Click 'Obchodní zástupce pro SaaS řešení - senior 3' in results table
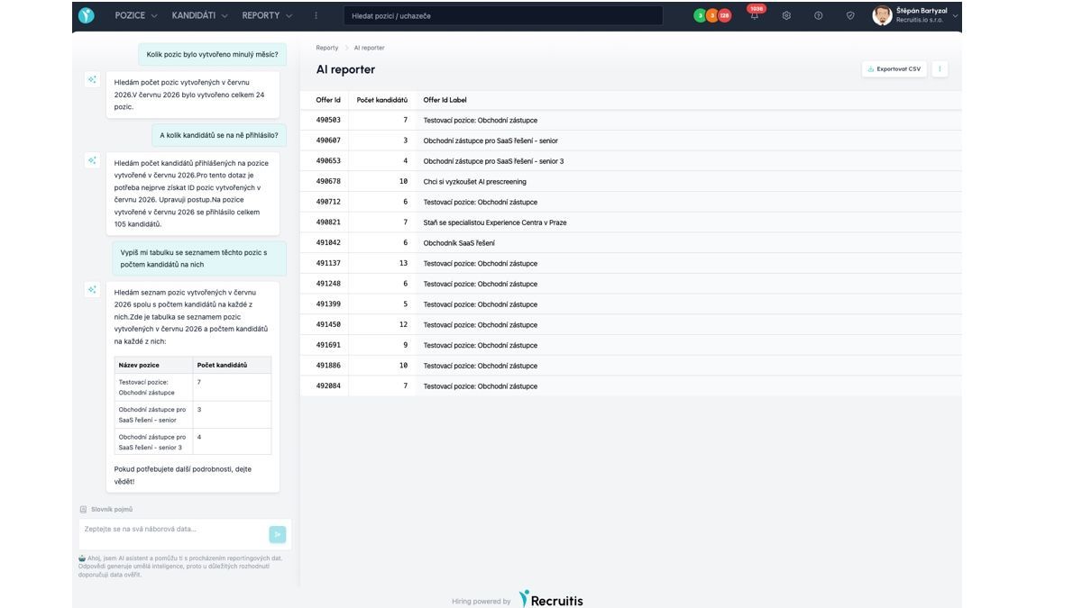This screenshot has height=608, width=1082. [493, 161]
